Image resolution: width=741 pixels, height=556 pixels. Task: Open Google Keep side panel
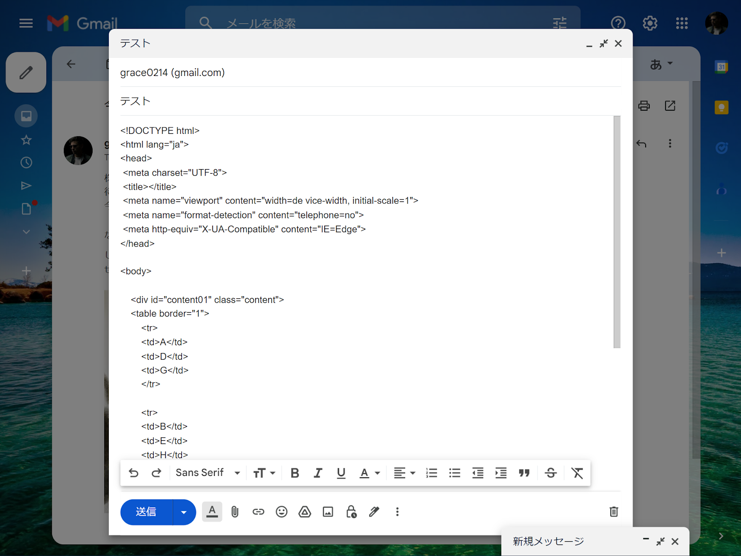pos(721,107)
